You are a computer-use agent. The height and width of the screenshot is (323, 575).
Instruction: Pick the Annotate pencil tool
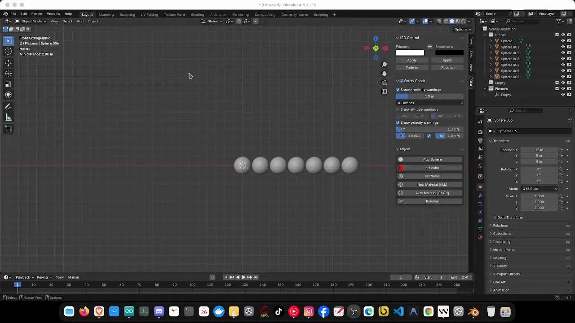[8, 107]
